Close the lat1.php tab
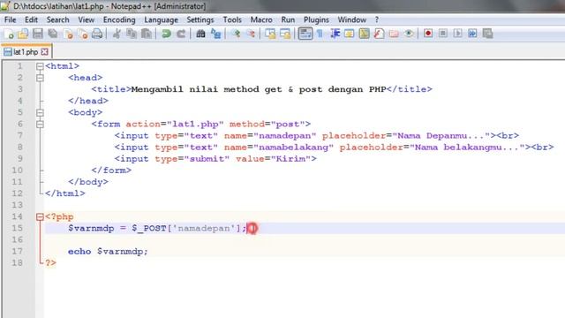 pyautogui.click(x=45, y=52)
